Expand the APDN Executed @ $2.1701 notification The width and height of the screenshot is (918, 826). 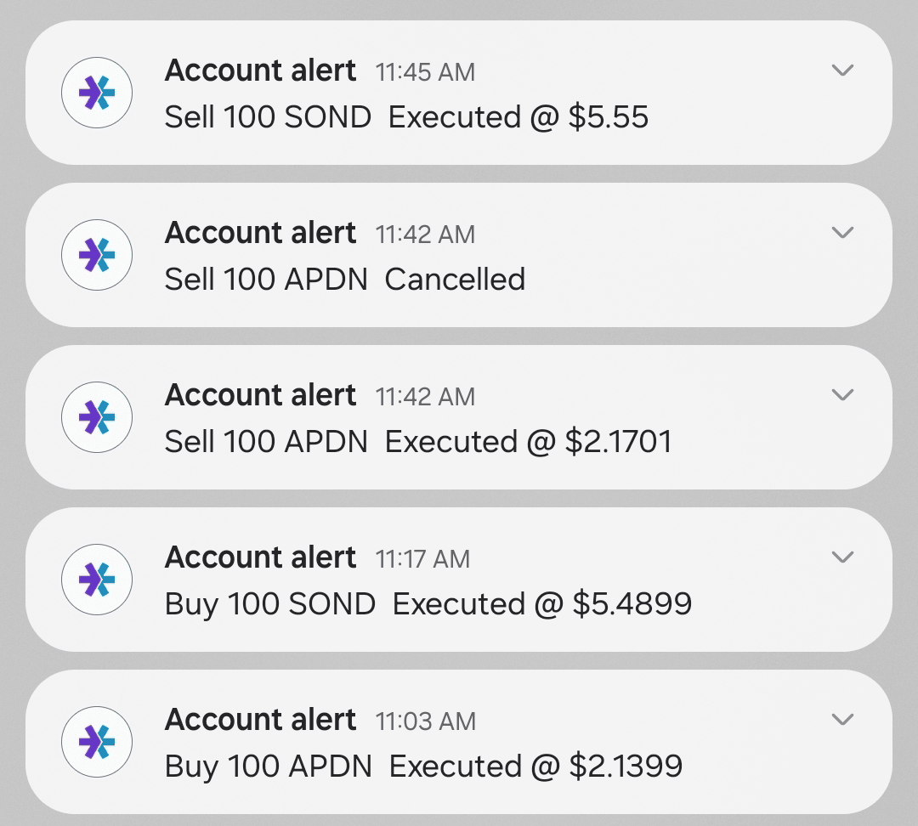[x=841, y=395]
